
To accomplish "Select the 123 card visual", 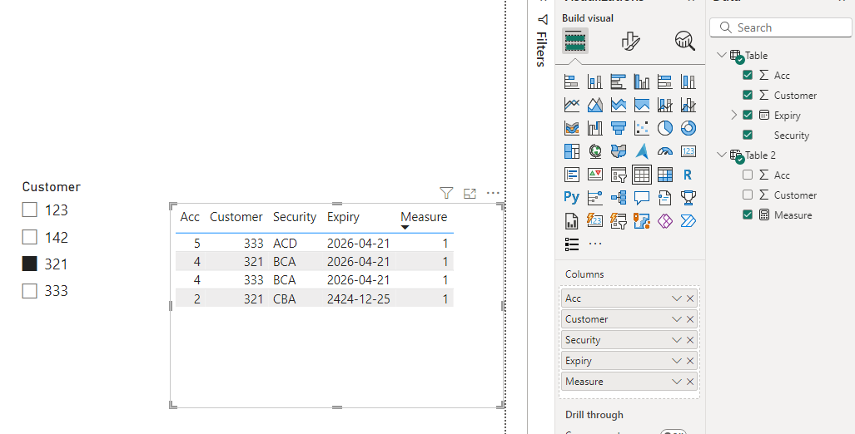I will point(688,150).
